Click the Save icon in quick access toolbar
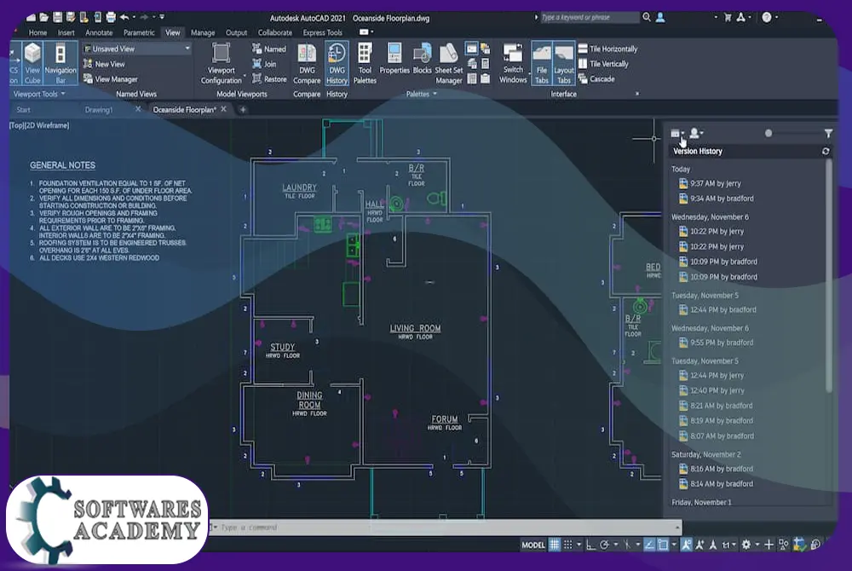The image size is (852, 571). point(58,17)
